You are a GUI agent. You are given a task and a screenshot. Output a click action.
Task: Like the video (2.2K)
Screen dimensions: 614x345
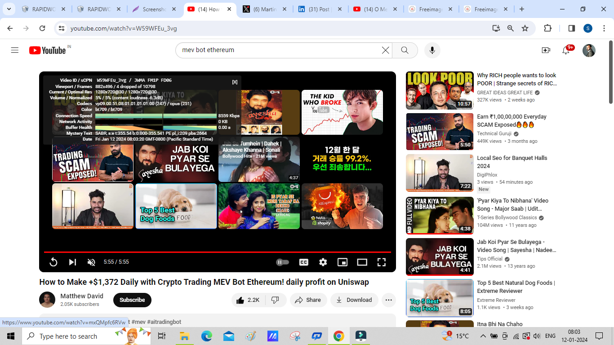pos(249,300)
